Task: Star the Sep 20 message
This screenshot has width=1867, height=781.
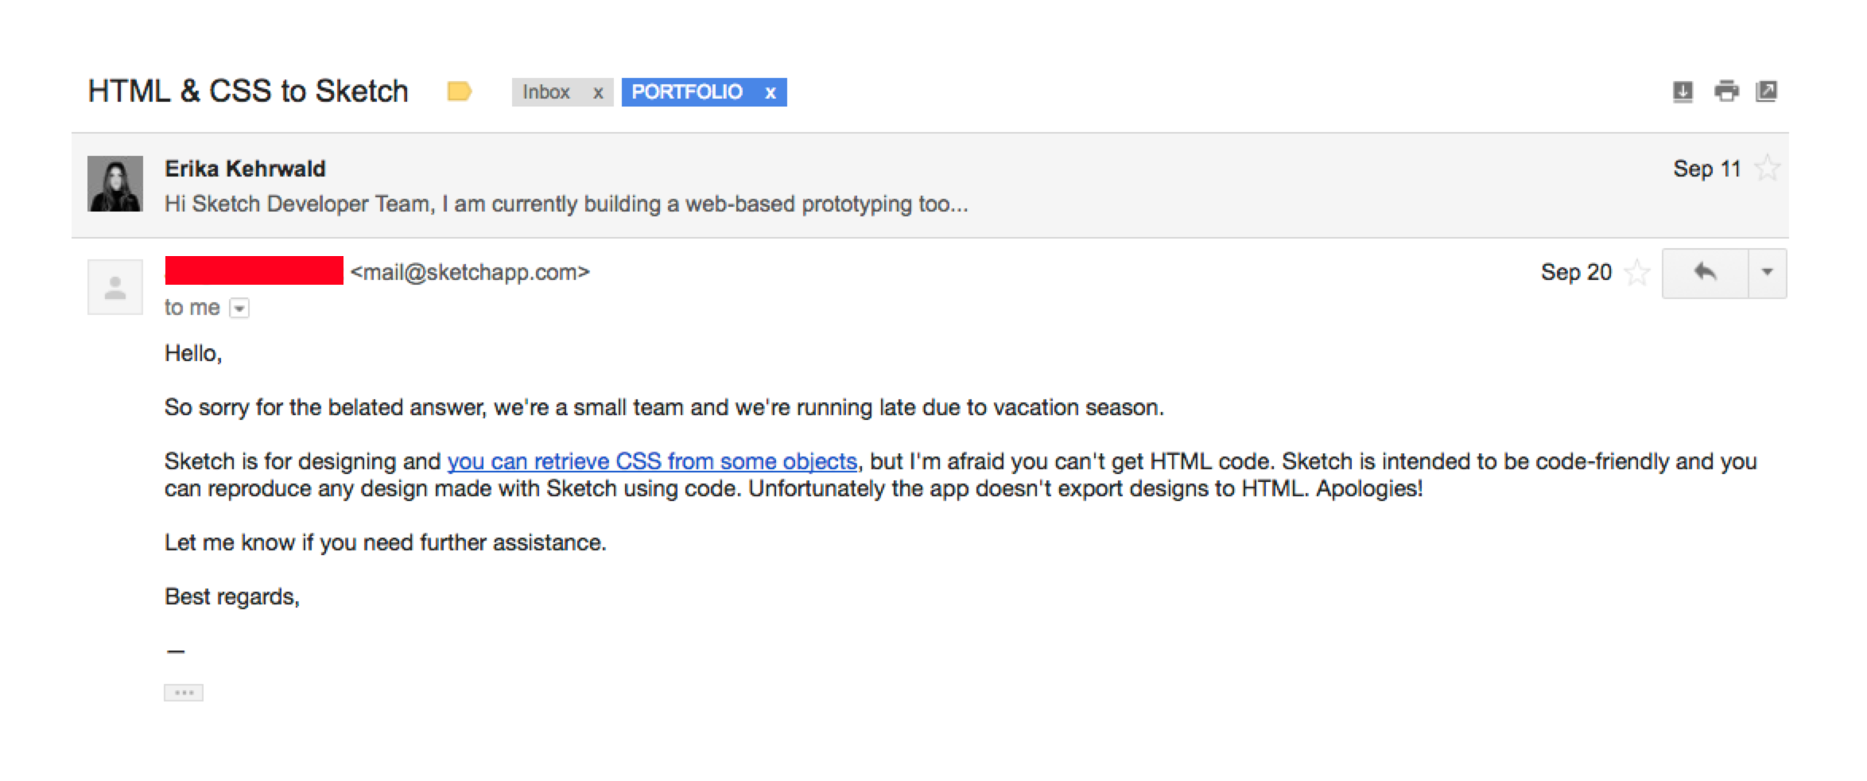Action: (1636, 273)
